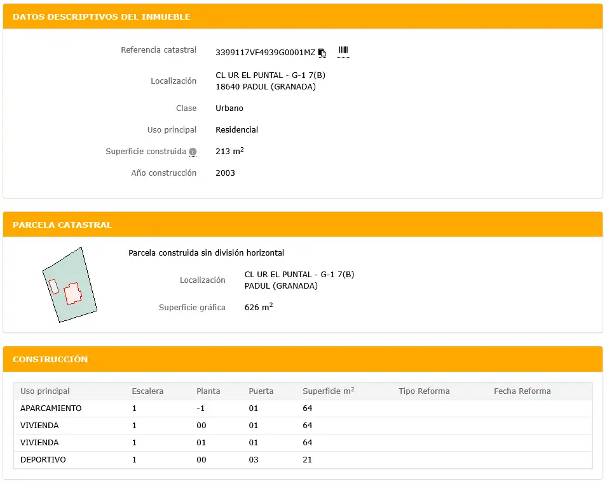
Task: Click the Uso principal column header
Action: (x=45, y=391)
